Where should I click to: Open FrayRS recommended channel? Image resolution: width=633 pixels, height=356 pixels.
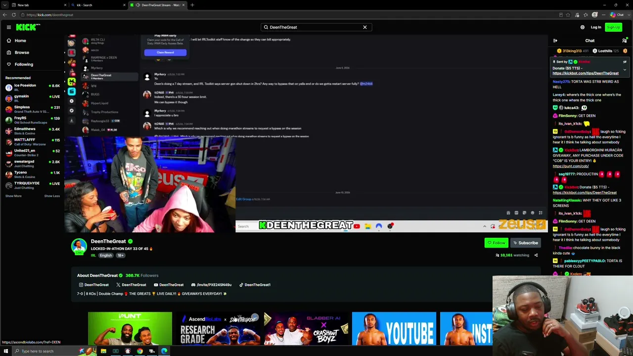[x=32, y=120]
